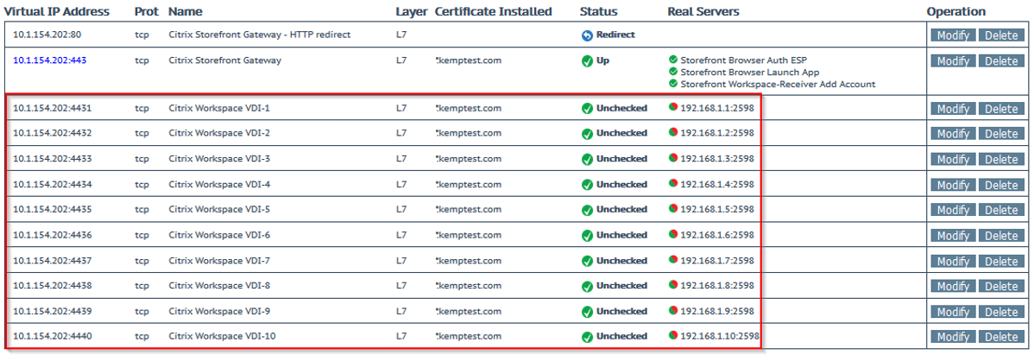Screen dimensions: 1034x355
Task: Click Citrix Storefront Gateway - HTTP redirect name
Action: (x=259, y=35)
